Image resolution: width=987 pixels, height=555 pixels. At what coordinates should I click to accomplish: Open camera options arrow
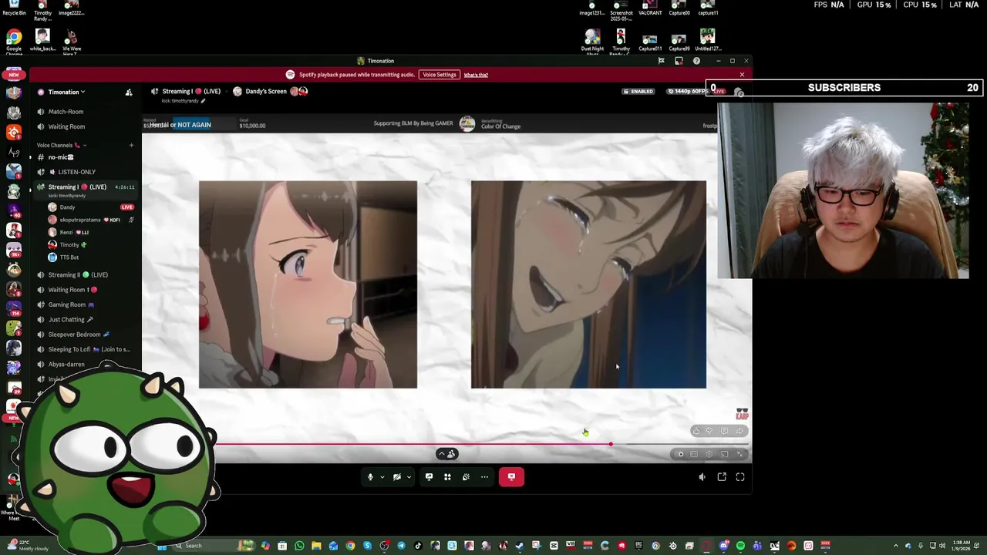click(x=409, y=477)
